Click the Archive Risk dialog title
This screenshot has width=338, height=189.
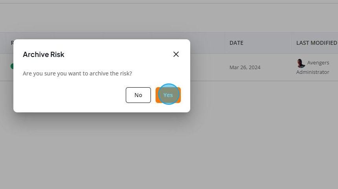44,55
